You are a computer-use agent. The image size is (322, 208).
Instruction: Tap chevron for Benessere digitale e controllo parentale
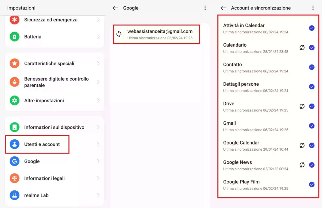(98, 82)
